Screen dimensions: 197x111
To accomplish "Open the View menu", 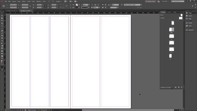I will pyautogui.click(x=33, y=2).
